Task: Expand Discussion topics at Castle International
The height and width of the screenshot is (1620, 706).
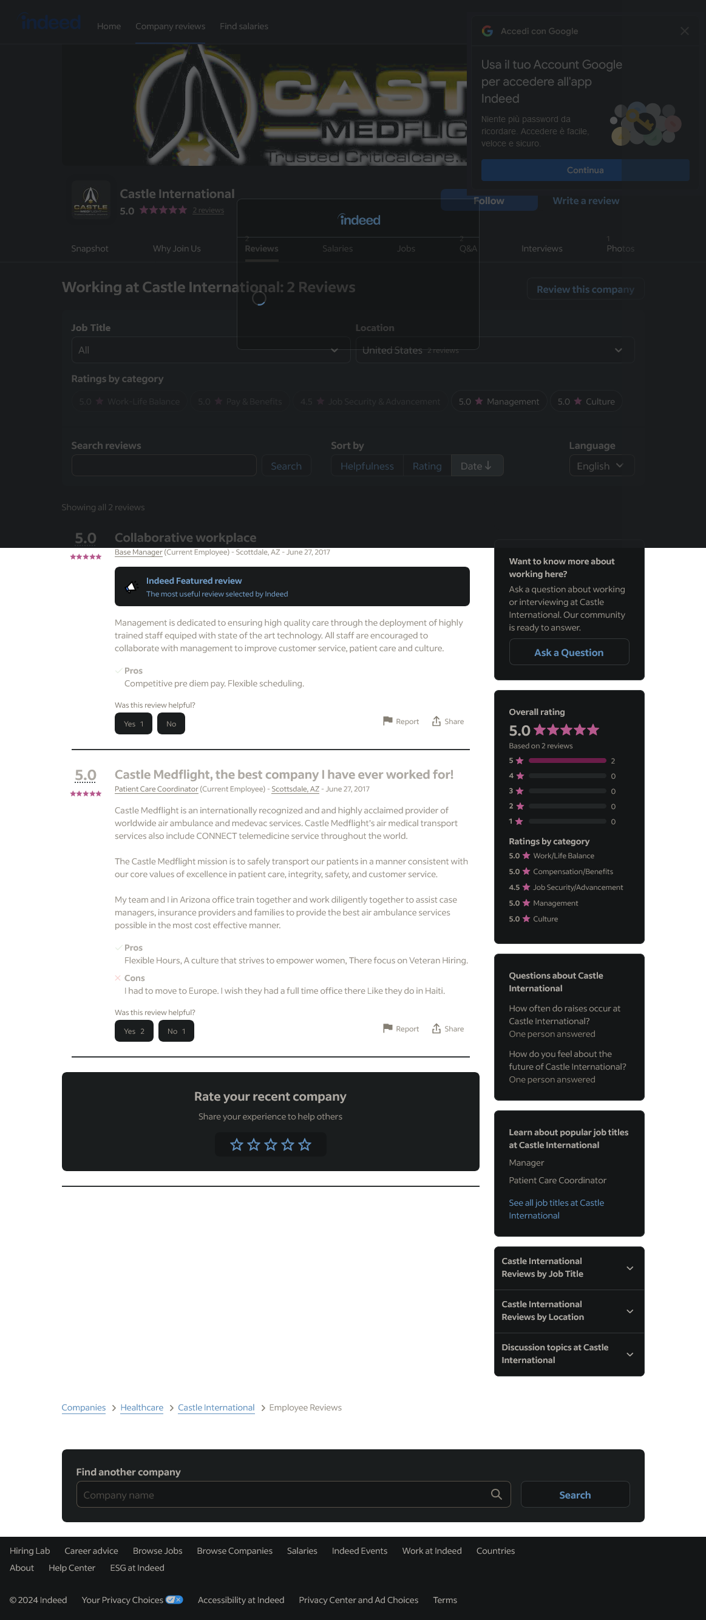Action: [569, 1354]
